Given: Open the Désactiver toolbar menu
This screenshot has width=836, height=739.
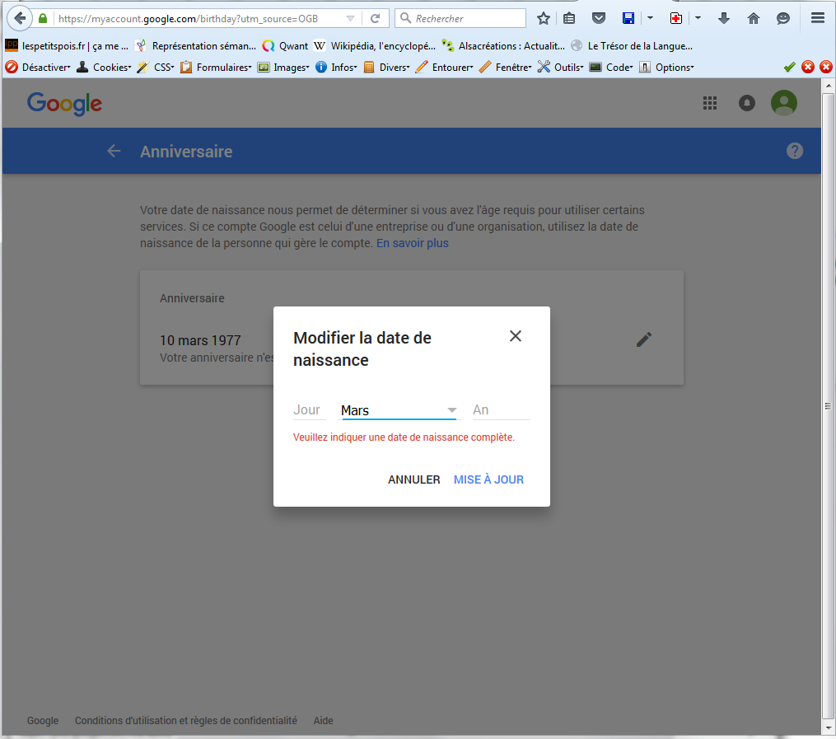Looking at the screenshot, I should coord(38,68).
